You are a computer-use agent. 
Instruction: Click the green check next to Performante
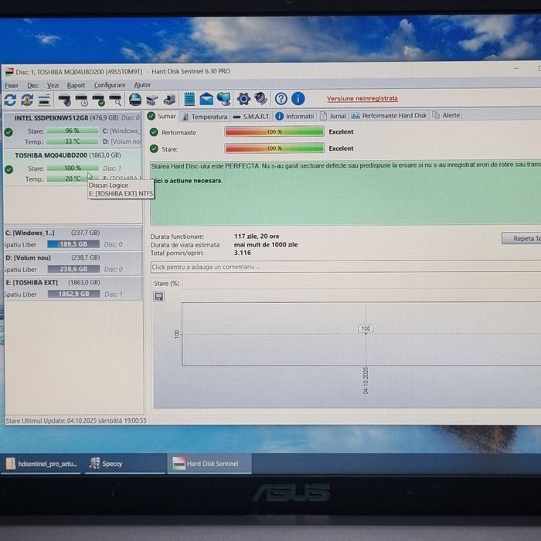[154, 132]
